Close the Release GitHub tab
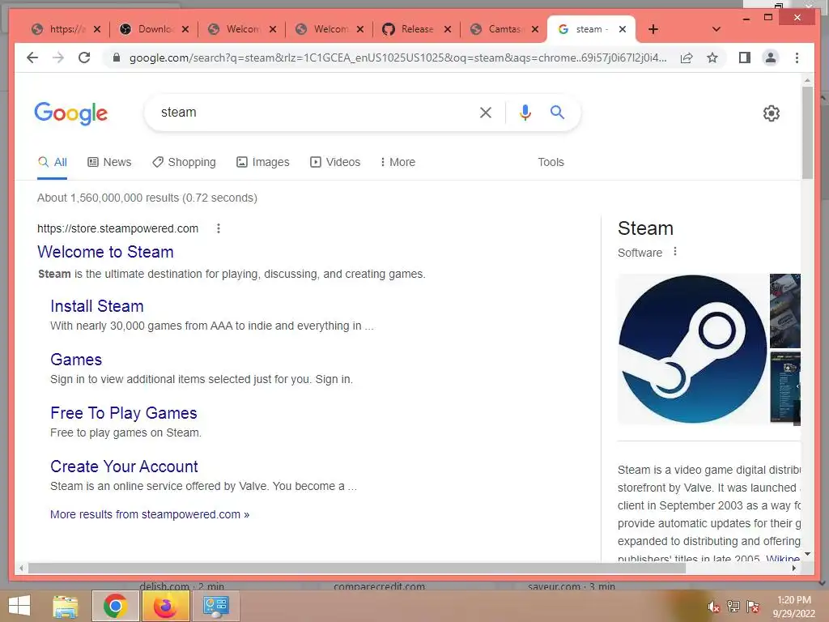The width and height of the screenshot is (829, 622). point(447,29)
